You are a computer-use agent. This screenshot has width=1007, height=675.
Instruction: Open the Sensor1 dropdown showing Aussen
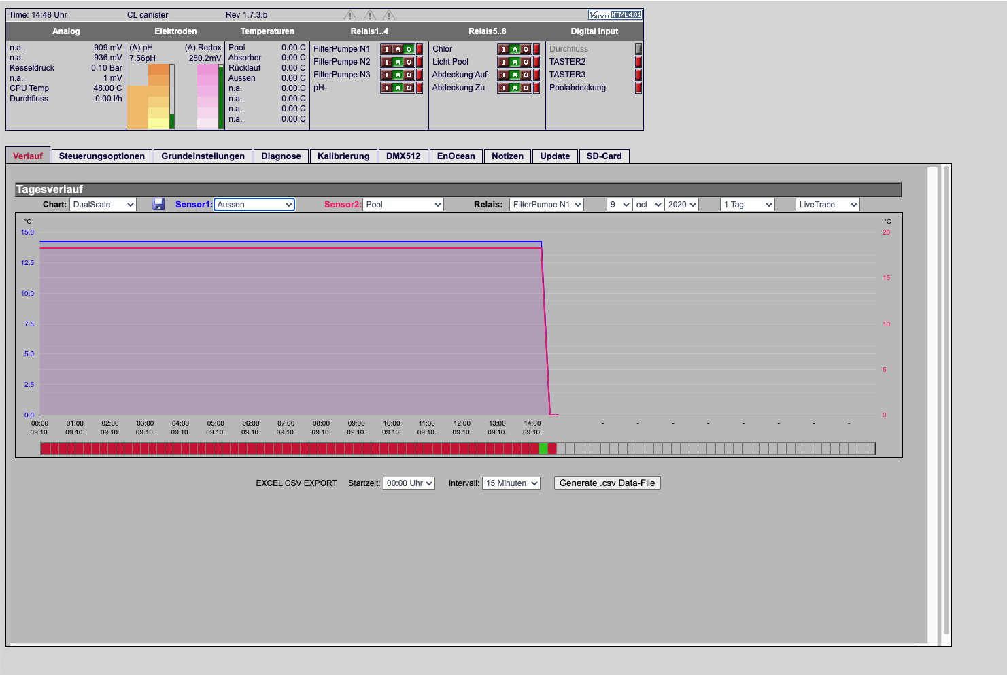(254, 205)
